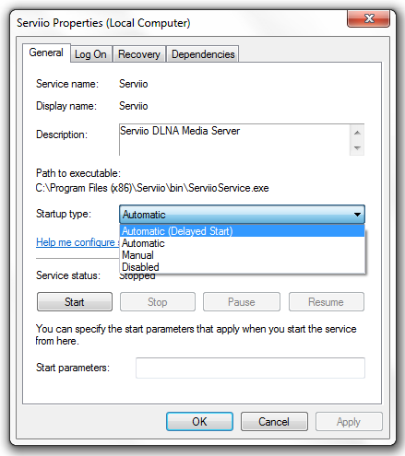Open the Dependencies tab
The image size is (405, 456).
click(x=203, y=54)
